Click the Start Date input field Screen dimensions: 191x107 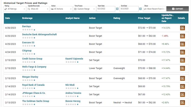click(106, 9)
